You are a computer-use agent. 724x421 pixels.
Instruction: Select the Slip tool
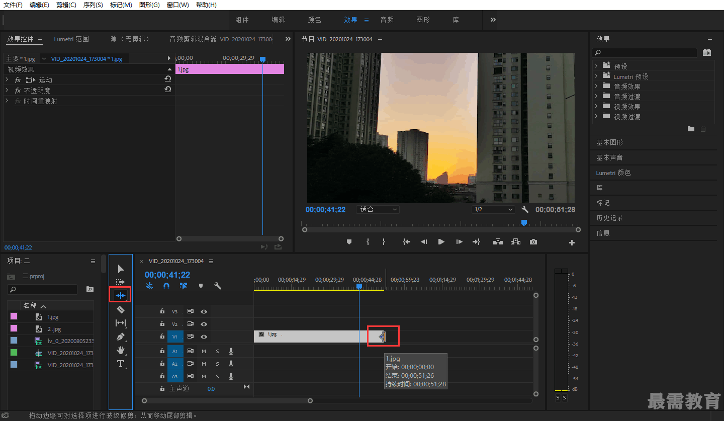click(121, 323)
